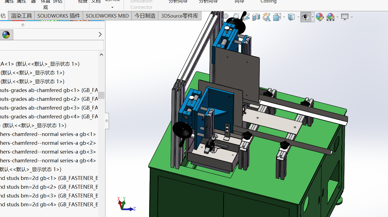The width and height of the screenshot is (388, 217).
Task: Click the View Orientation cube icon
Action: pos(277,17)
